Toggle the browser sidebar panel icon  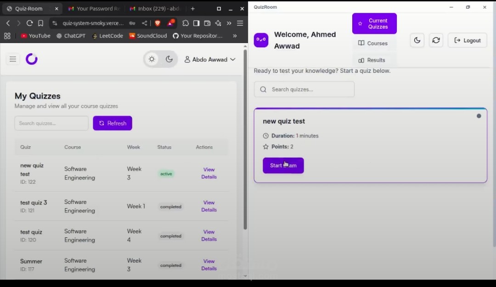click(x=197, y=23)
